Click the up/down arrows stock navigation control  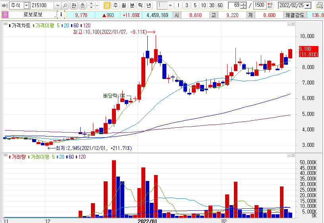coord(91,6)
